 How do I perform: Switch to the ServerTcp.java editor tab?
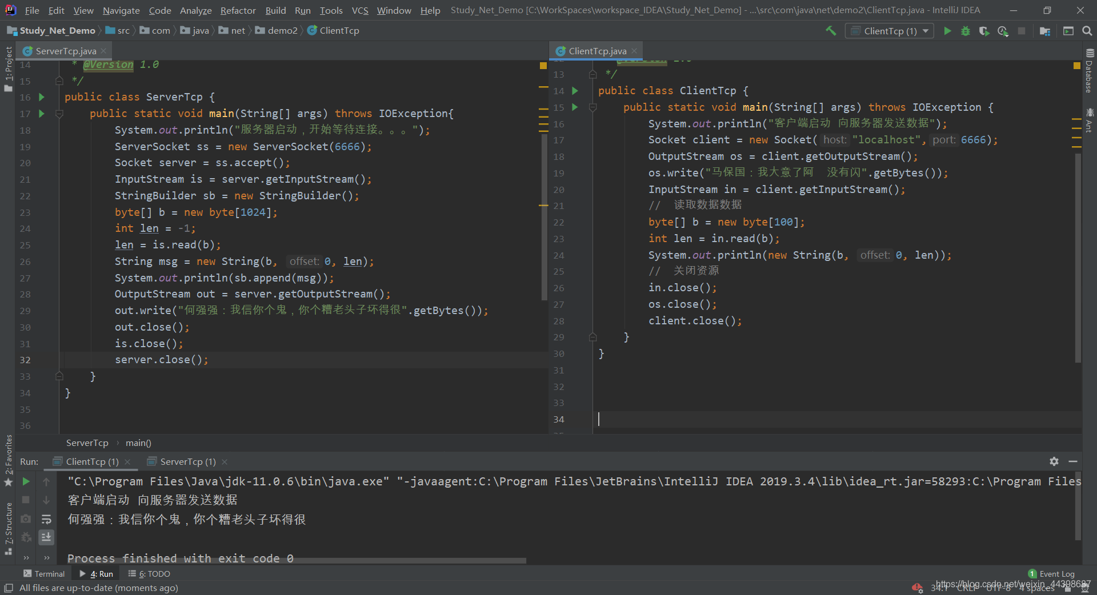[65, 51]
